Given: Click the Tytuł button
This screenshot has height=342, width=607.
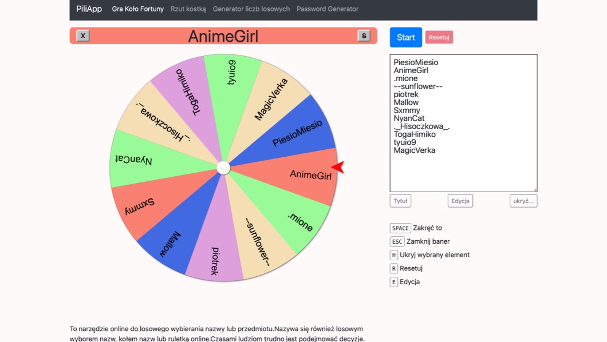Looking at the screenshot, I should (400, 201).
